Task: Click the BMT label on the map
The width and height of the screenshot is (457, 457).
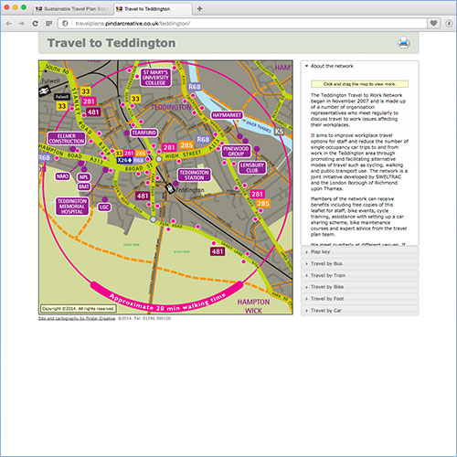Action: click(84, 186)
